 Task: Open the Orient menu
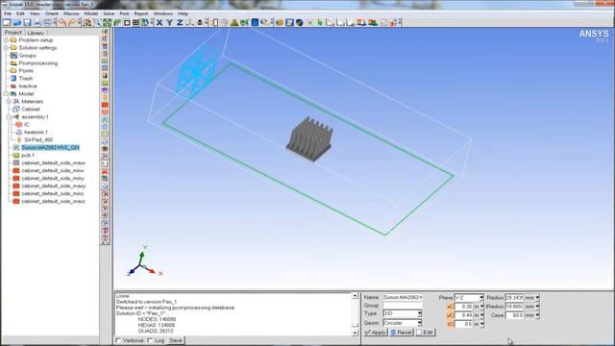(51, 13)
